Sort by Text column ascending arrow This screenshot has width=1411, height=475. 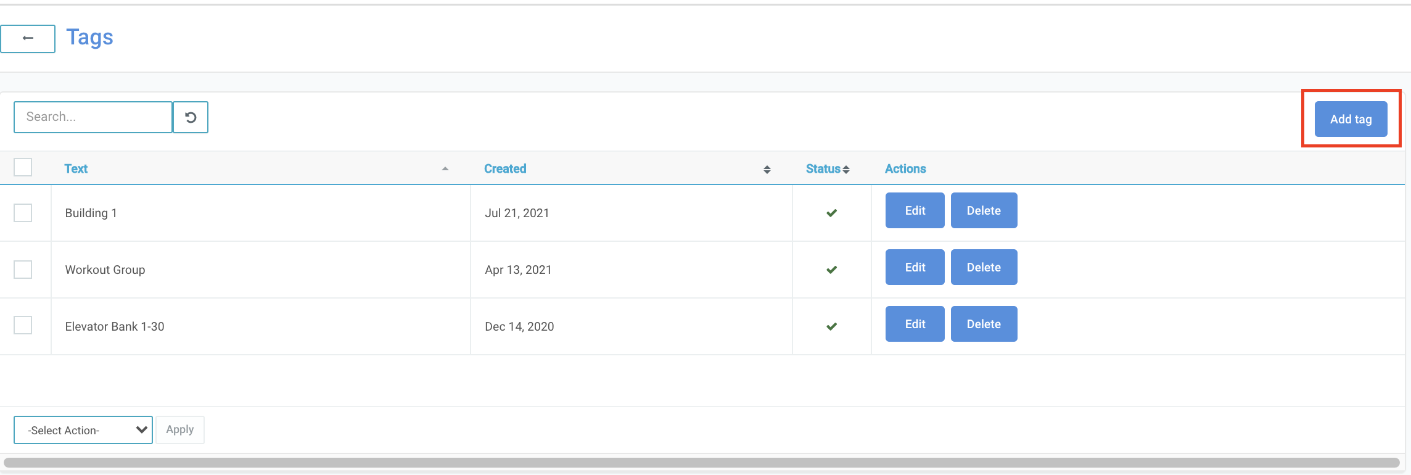[445, 169]
